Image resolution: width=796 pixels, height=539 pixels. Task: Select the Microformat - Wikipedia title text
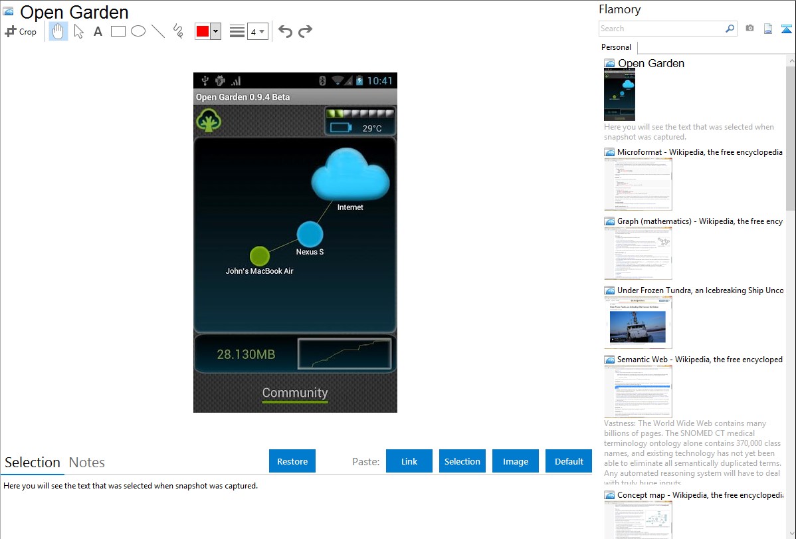tap(700, 152)
